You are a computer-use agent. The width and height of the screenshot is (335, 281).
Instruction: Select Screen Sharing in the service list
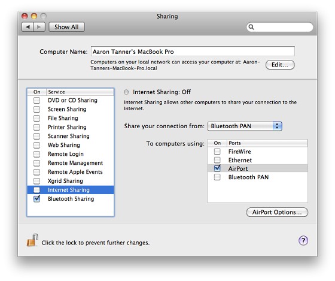coord(71,109)
